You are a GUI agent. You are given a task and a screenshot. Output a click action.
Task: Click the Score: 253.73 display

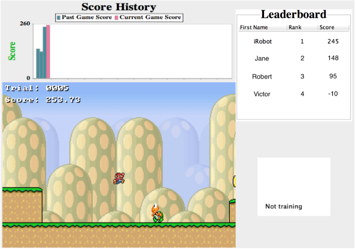[x=43, y=100]
